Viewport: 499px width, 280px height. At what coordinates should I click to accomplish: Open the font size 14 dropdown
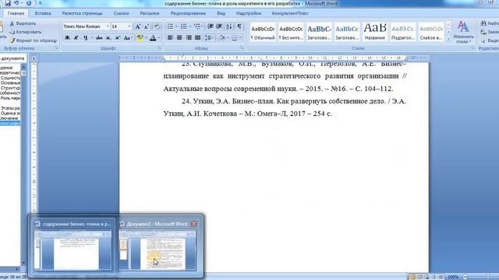pyautogui.click(x=129, y=26)
